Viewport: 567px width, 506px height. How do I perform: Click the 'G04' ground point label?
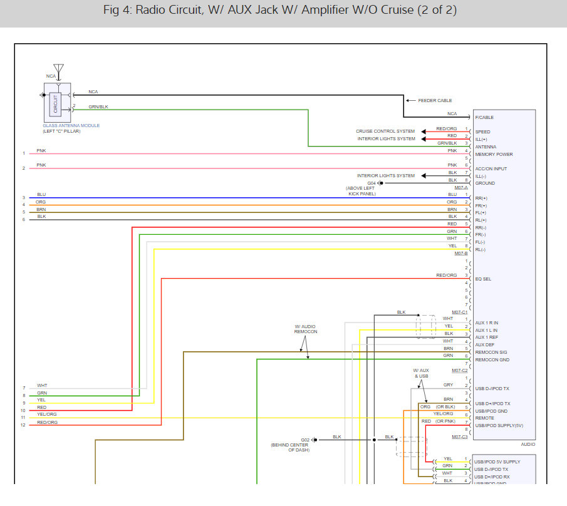pos(372,183)
